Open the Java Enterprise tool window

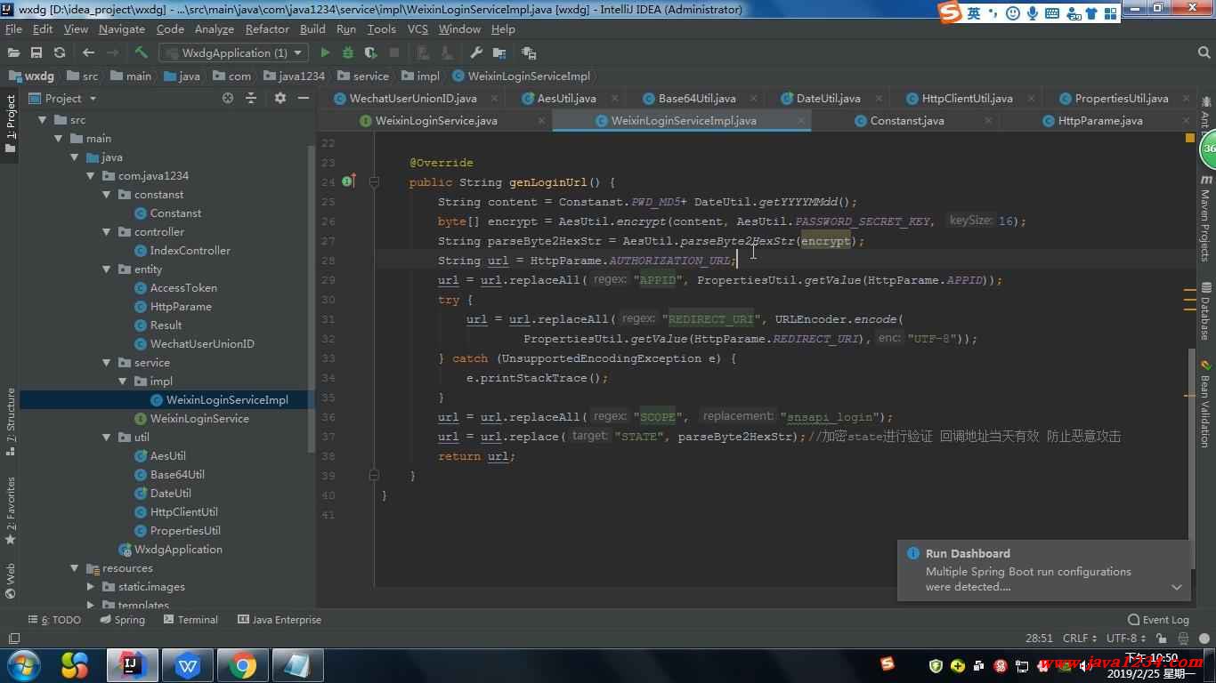pos(280,620)
